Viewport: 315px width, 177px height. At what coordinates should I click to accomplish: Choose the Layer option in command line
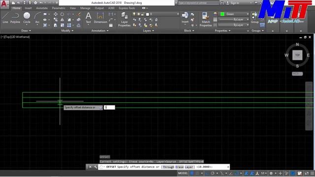(189, 167)
